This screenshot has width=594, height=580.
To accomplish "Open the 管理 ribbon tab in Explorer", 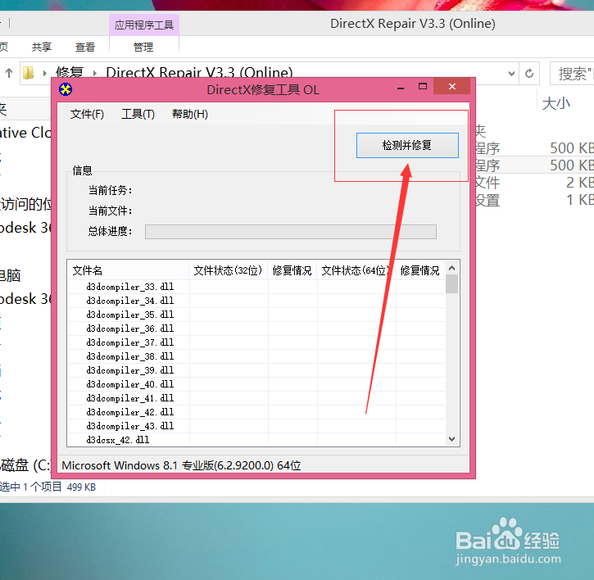I will click(143, 47).
